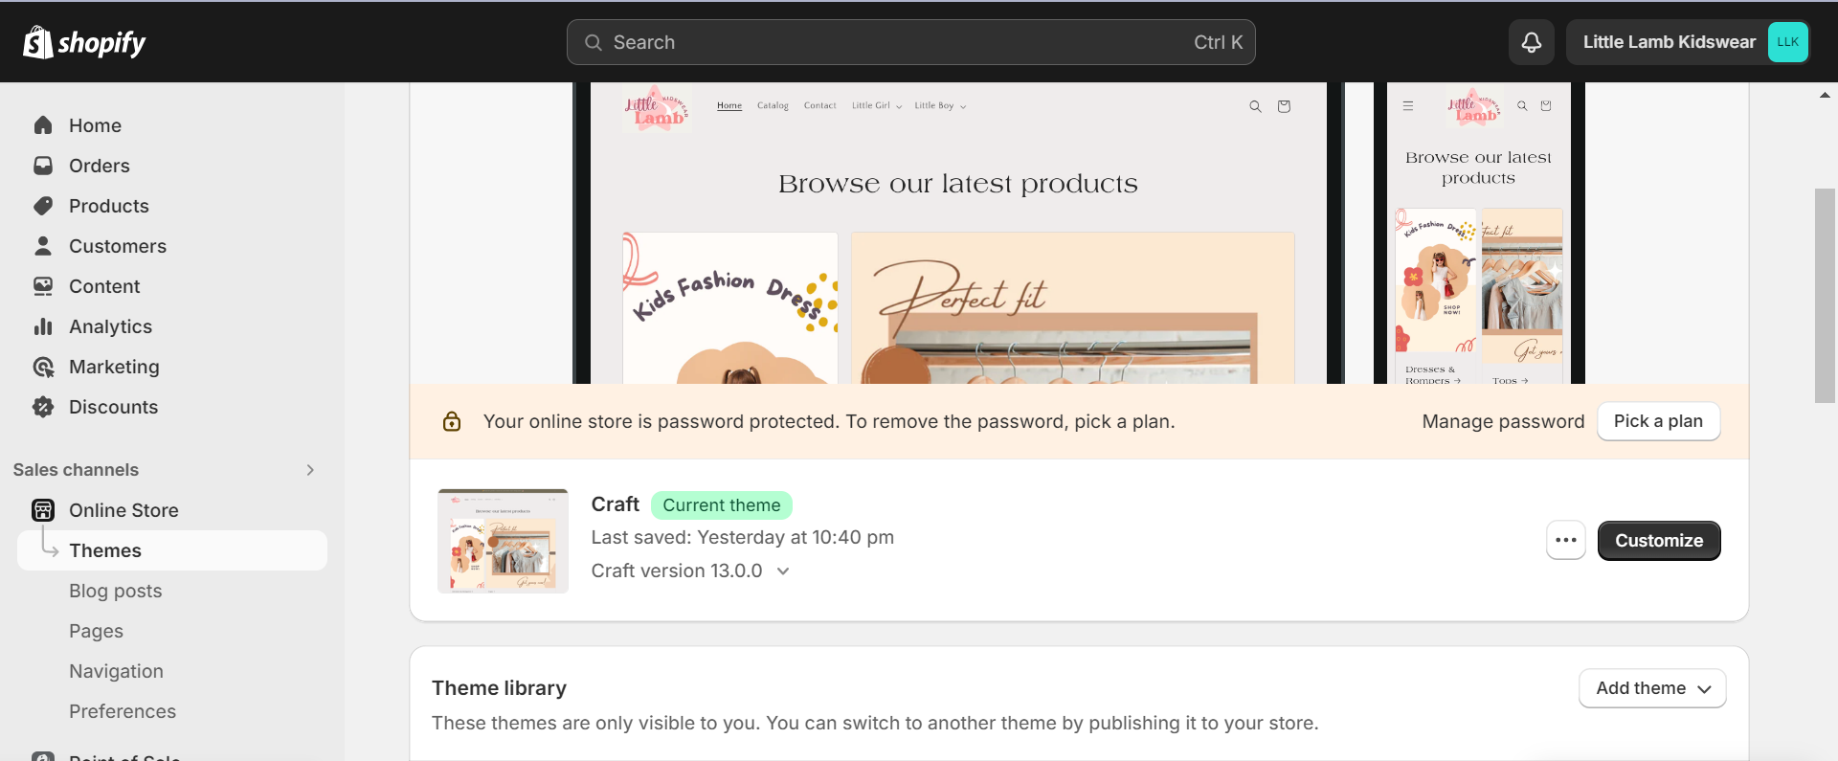1838x761 pixels.
Task: Click the Pick a plan button
Action: tap(1658, 421)
